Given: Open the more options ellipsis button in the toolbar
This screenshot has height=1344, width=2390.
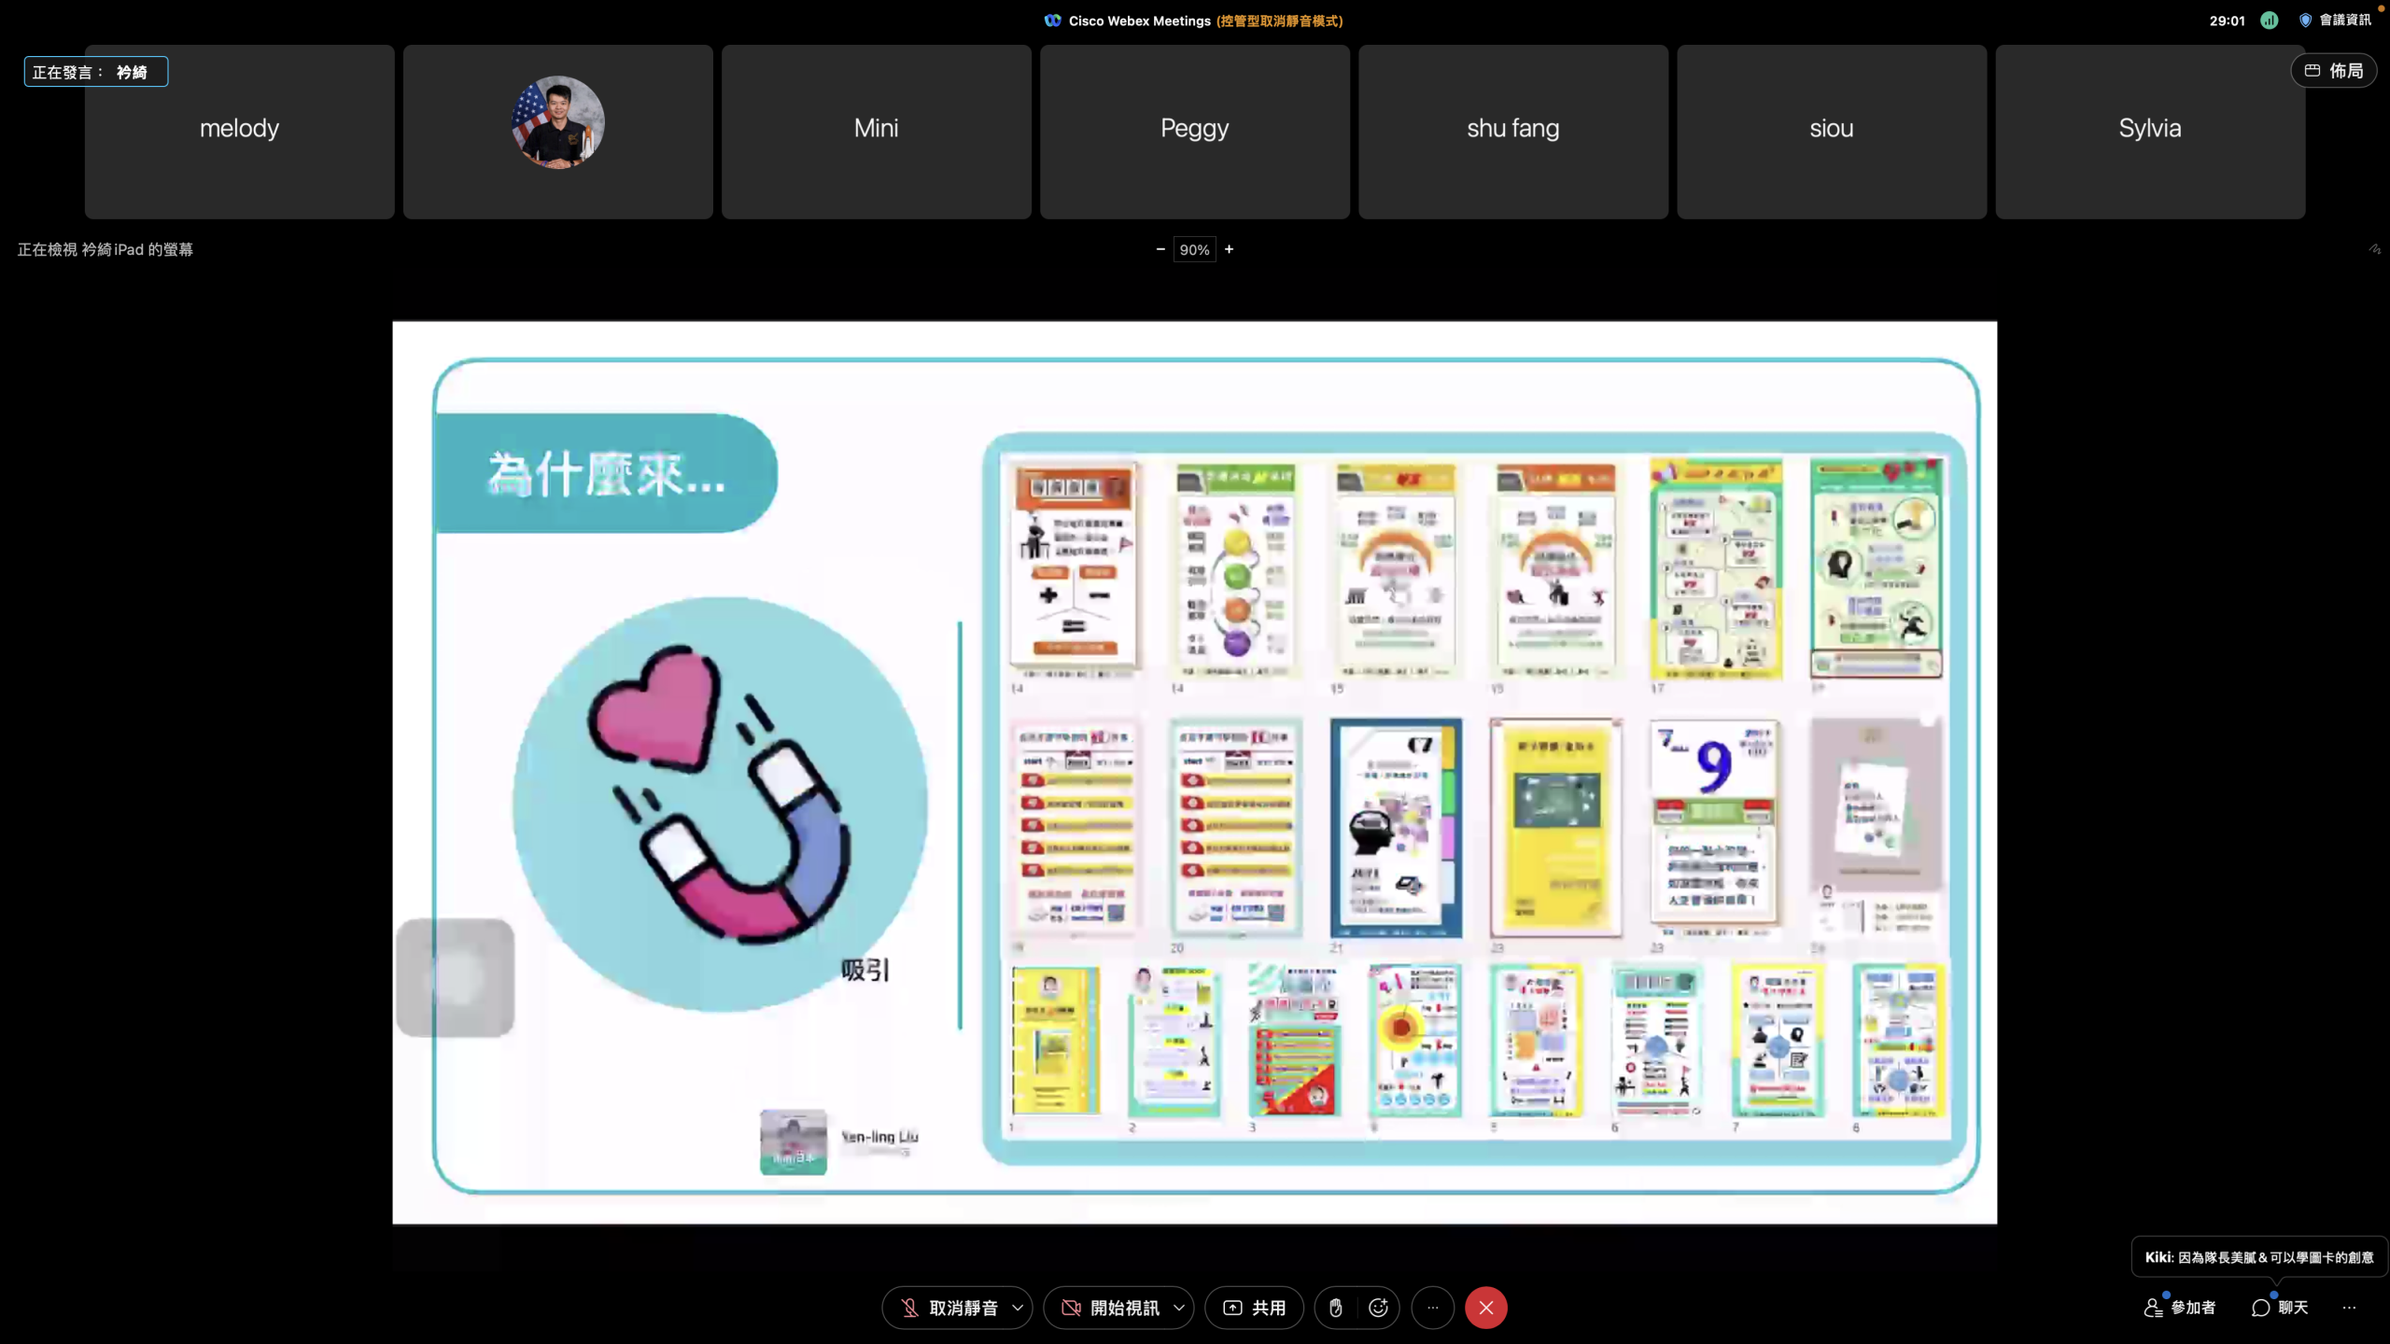Looking at the screenshot, I should (1432, 1308).
